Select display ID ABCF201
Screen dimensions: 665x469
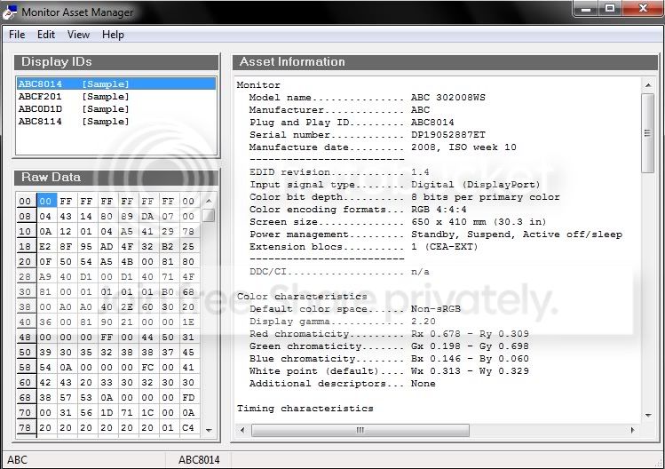[x=115, y=96]
